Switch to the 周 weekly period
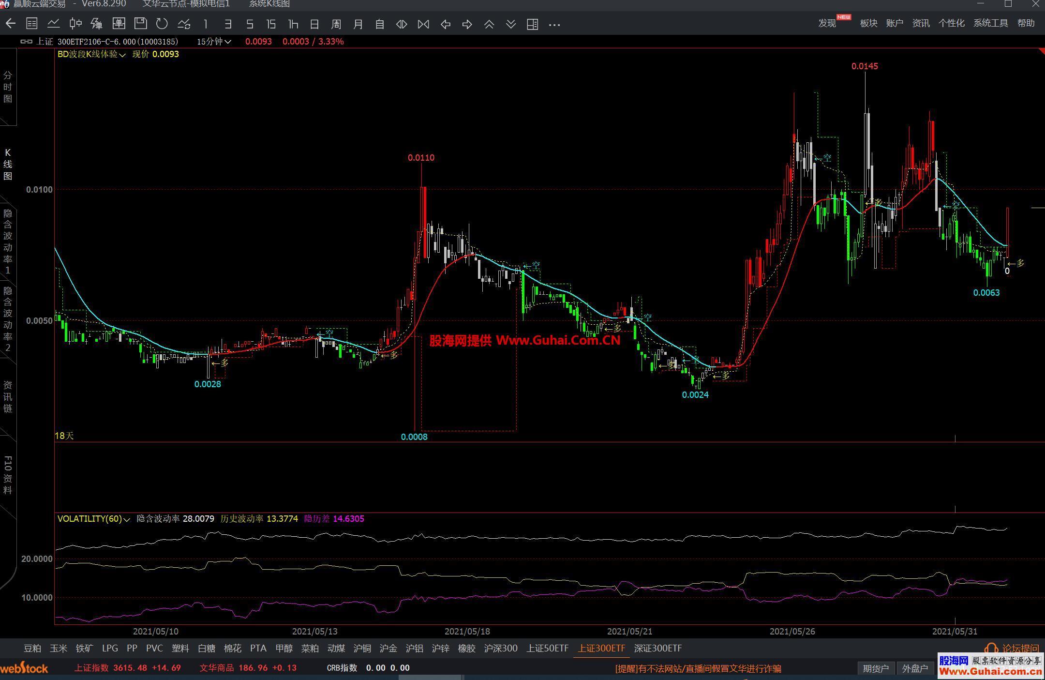Viewport: 1045px width, 680px height. click(x=336, y=24)
